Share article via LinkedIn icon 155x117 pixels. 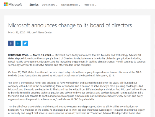[18, 43]
